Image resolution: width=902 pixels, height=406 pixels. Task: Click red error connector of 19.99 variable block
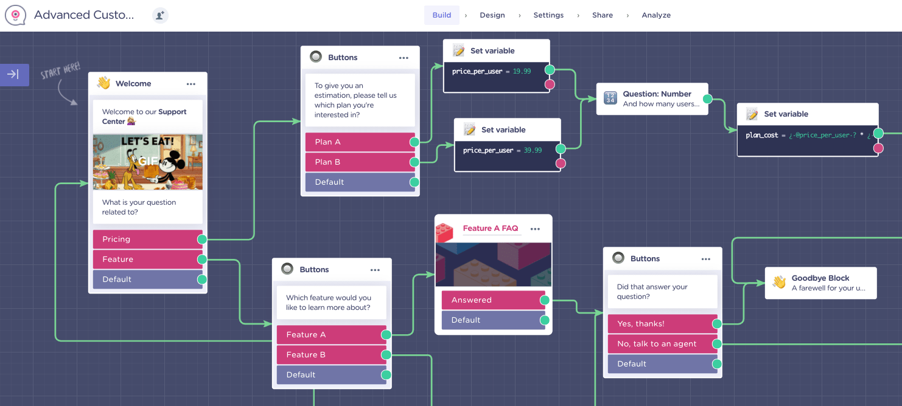click(x=550, y=84)
